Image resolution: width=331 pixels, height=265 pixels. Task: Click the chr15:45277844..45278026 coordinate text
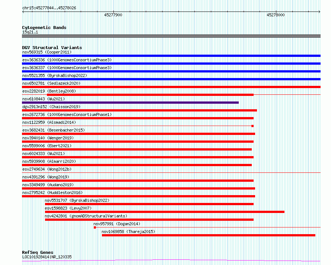49,8
